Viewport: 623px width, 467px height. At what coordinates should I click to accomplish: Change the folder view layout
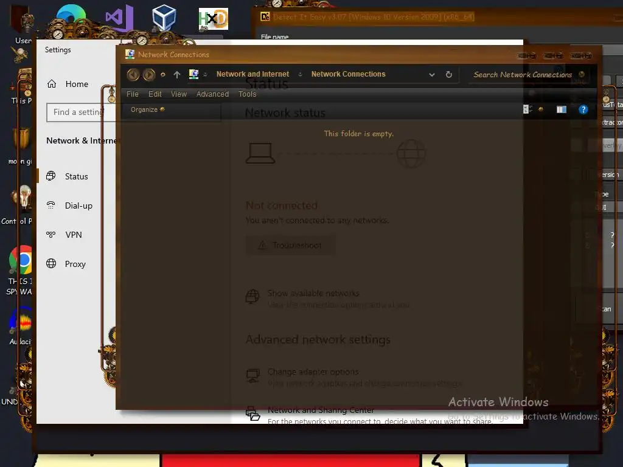[x=527, y=109]
